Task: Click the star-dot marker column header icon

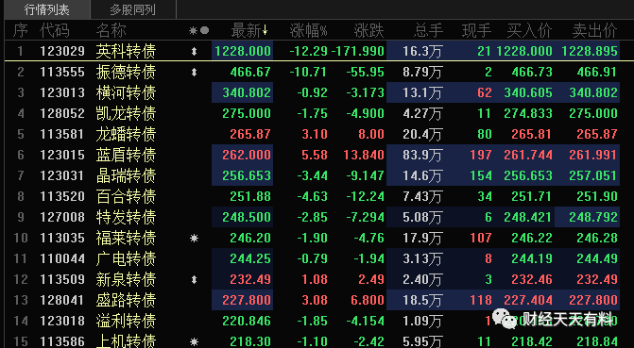Action: coord(199,30)
